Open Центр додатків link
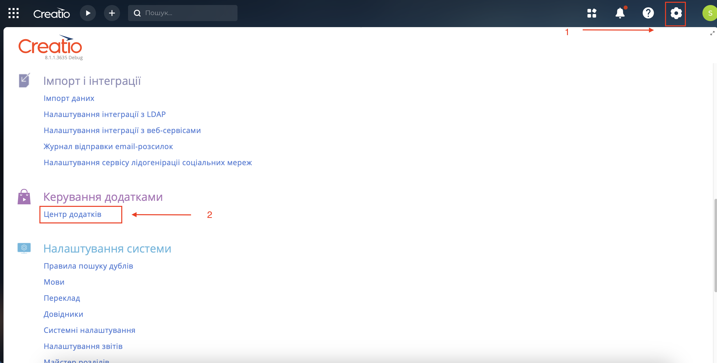This screenshot has height=363, width=717. [73, 214]
